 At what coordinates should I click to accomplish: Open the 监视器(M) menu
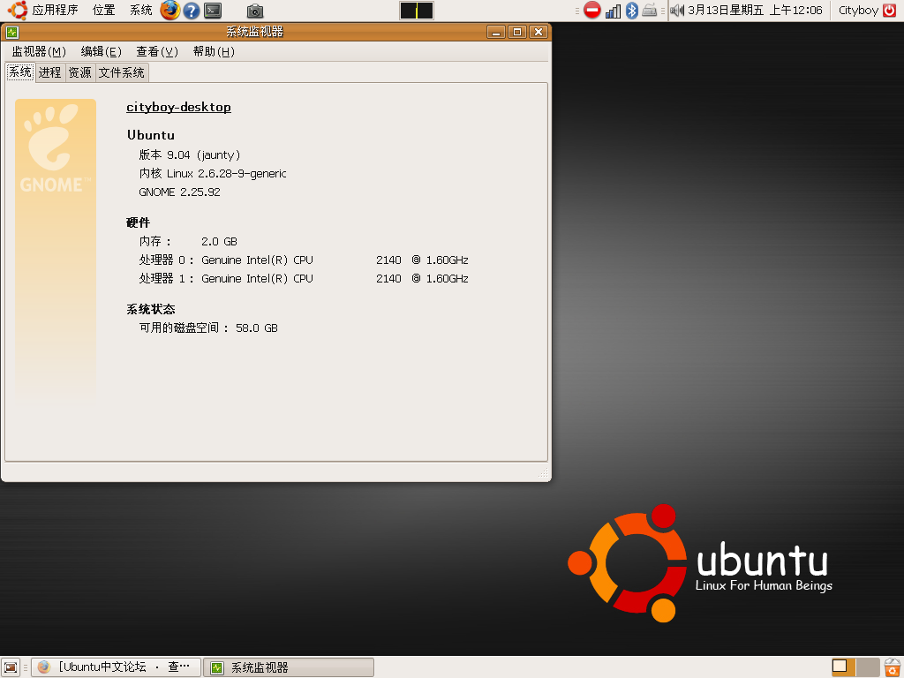(39, 52)
